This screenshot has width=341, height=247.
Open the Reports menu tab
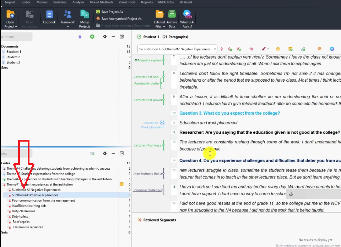[147, 2]
